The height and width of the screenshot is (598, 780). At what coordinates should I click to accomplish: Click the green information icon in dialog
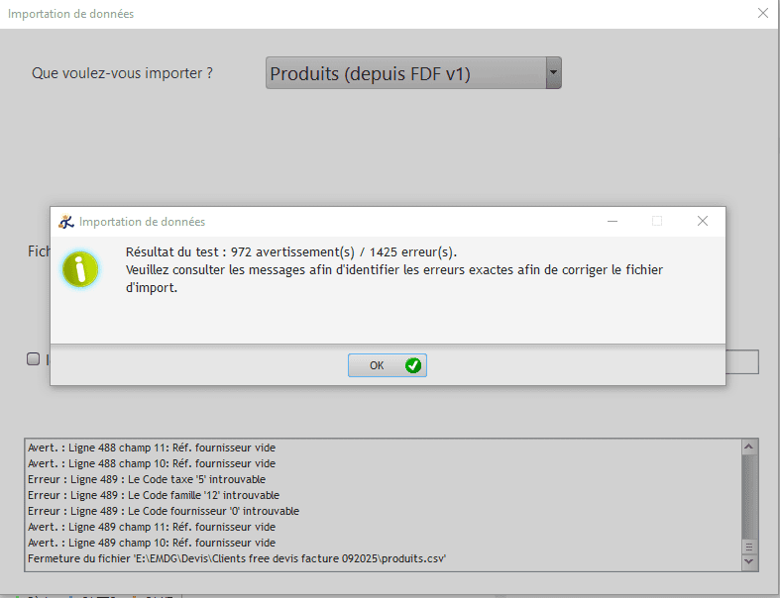click(x=79, y=268)
